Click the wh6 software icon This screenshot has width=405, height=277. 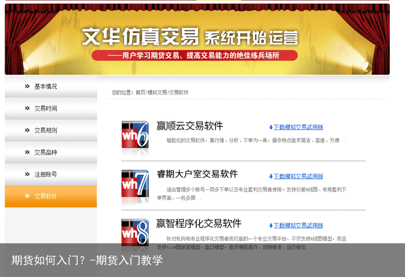[135, 135]
